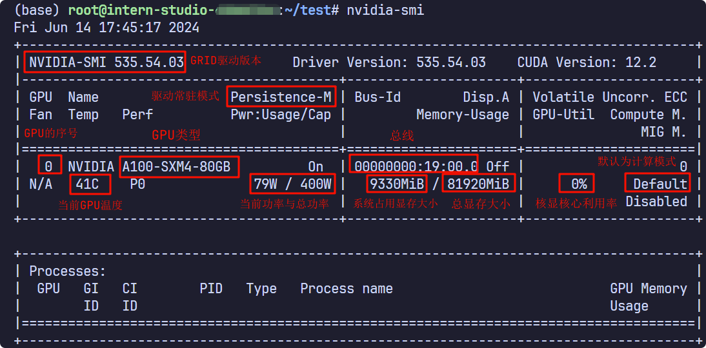706x348 pixels.
Task: Click the timestamp Fri Jun 14 17:45:17 2024
Action: coord(106,28)
